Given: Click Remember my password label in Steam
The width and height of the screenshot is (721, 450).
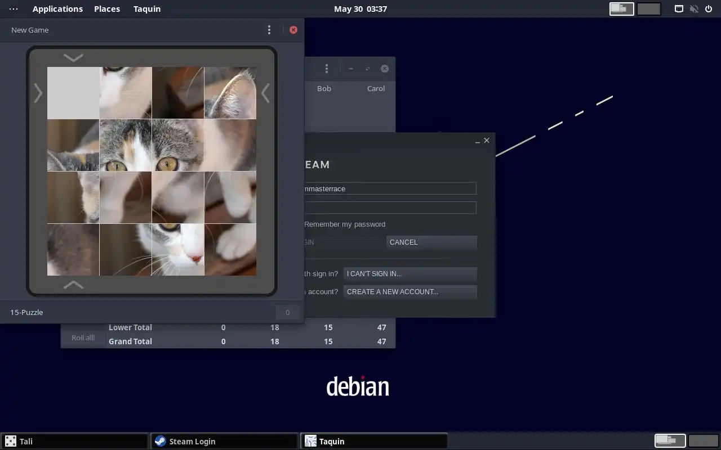Looking at the screenshot, I should point(345,224).
